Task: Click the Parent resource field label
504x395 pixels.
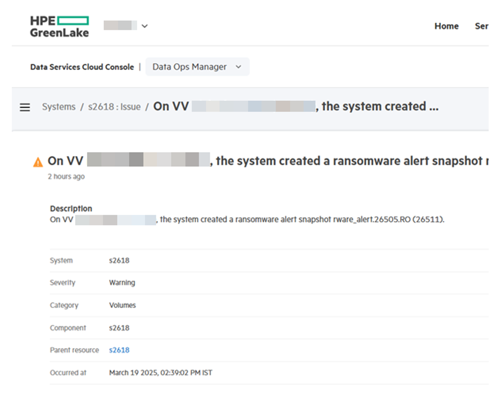Action: click(x=75, y=350)
